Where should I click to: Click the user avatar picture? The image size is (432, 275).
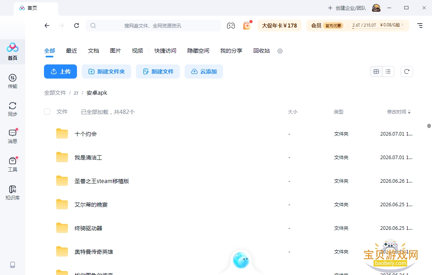click(376, 8)
